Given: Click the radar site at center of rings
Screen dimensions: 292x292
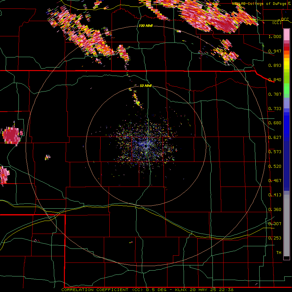Looking at the screenshot, I should click(146, 146).
